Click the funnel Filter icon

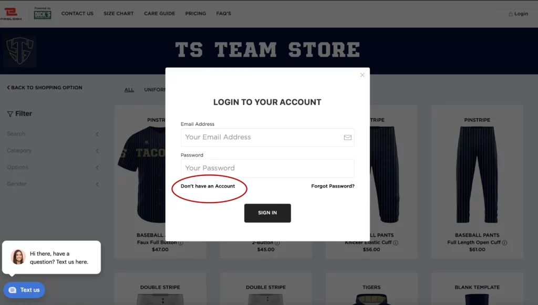(x=10, y=114)
